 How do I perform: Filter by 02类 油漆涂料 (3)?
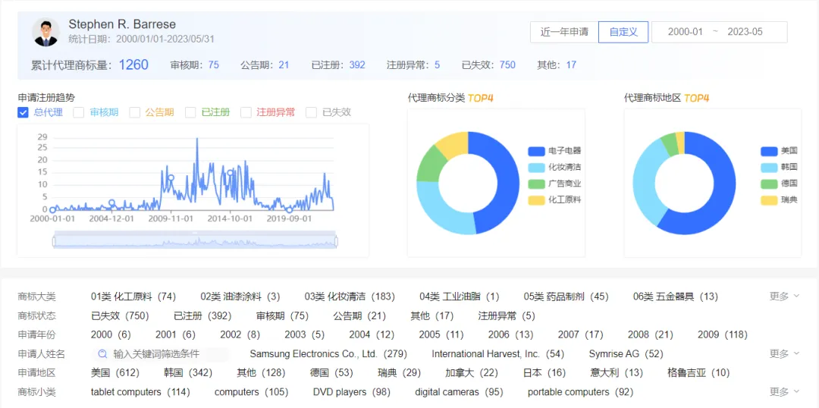[x=240, y=297]
